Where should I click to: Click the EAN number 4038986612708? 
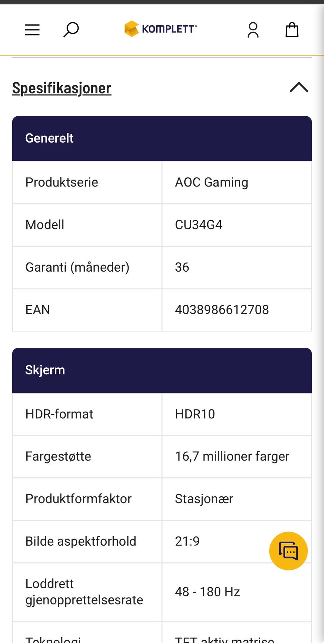[x=222, y=310]
